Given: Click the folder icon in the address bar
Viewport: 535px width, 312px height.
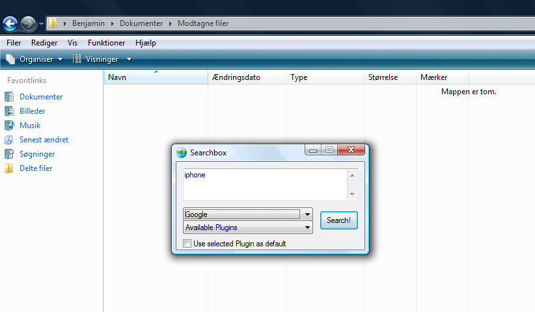Looking at the screenshot, I should 53,23.
